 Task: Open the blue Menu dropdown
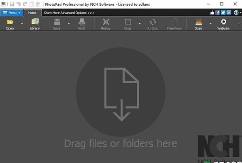12,13
